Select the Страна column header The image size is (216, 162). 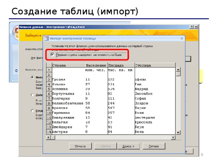pyautogui.click(x=69, y=65)
